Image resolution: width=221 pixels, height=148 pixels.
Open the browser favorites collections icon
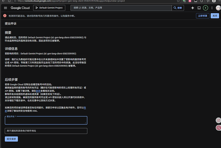[x=208, y=1]
